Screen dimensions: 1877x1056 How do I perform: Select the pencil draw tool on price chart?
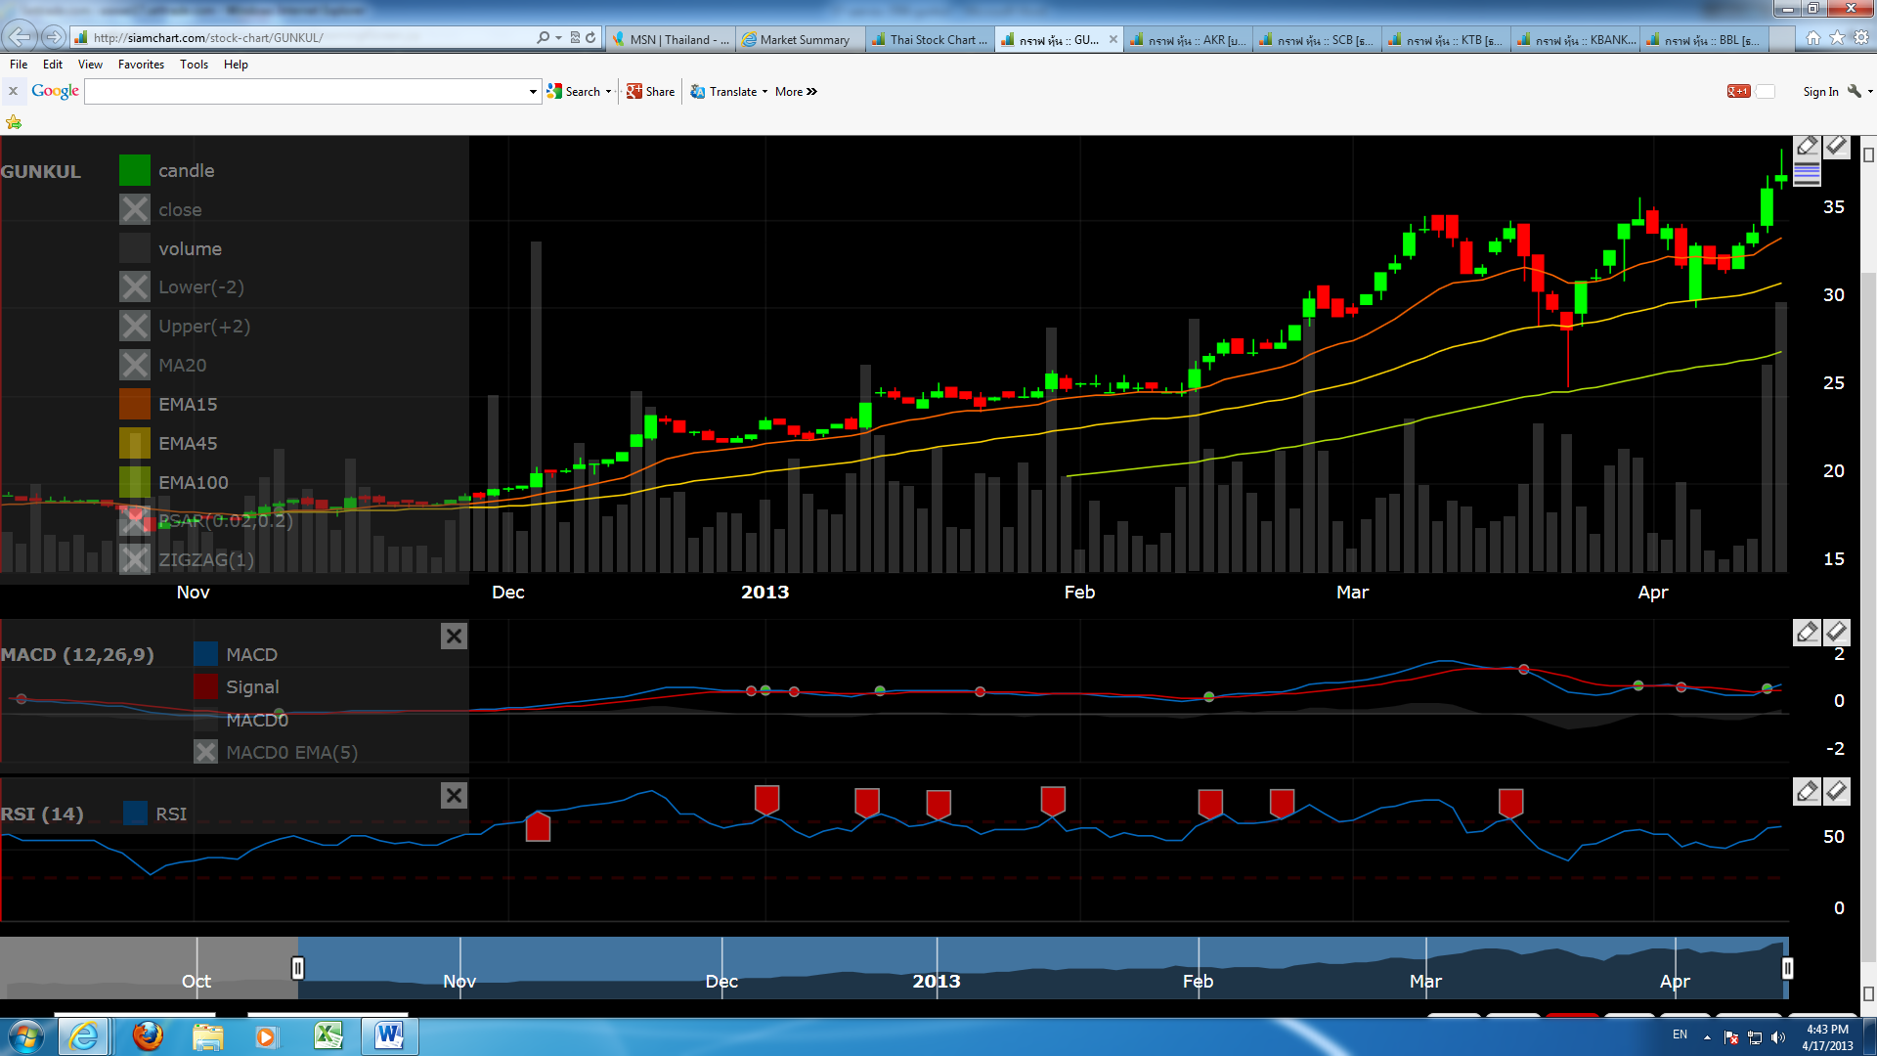(1807, 147)
